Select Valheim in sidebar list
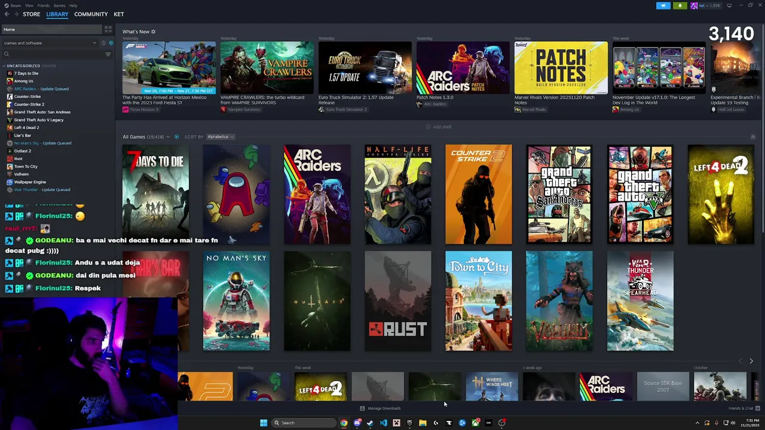The image size is (765, 430). (21, 174)
